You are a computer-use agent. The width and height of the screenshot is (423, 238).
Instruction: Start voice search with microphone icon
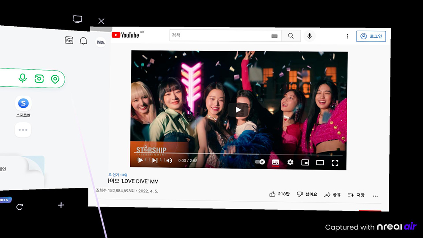(x=310, y=36)
